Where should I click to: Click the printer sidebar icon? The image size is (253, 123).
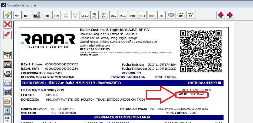point(7,74)
